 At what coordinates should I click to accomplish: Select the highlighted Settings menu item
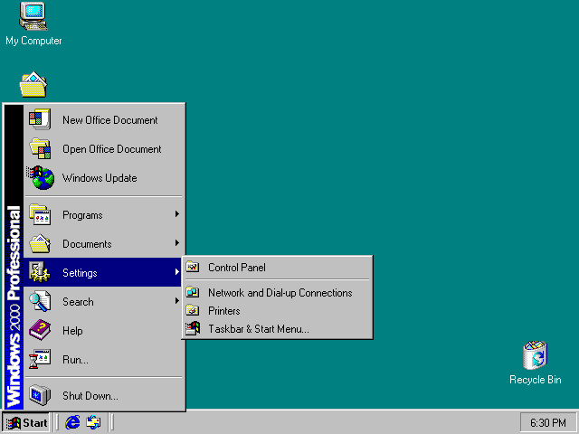(x=103, y=272)
